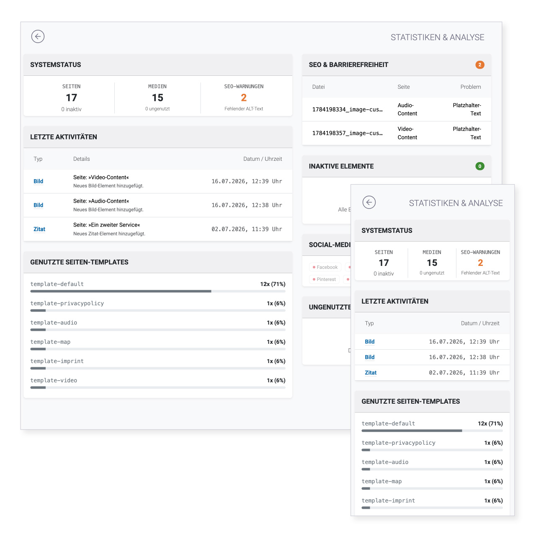
Task: Click the Medien count 15 in desktop view
Action: tap(157, 98)
